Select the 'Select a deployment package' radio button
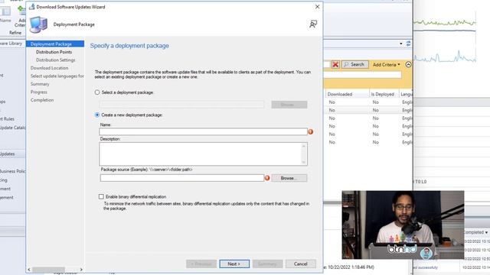This screenshot has height=275, width=490. click(97, 92)
